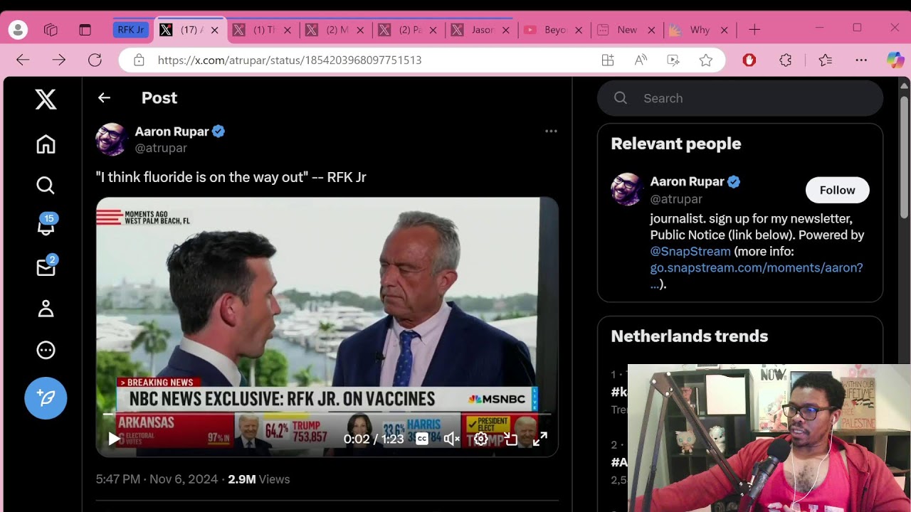The image size is (911, 512).
Task: Open the profile page from sidebar
Action: pyautogui.click(x=46, y=309)
